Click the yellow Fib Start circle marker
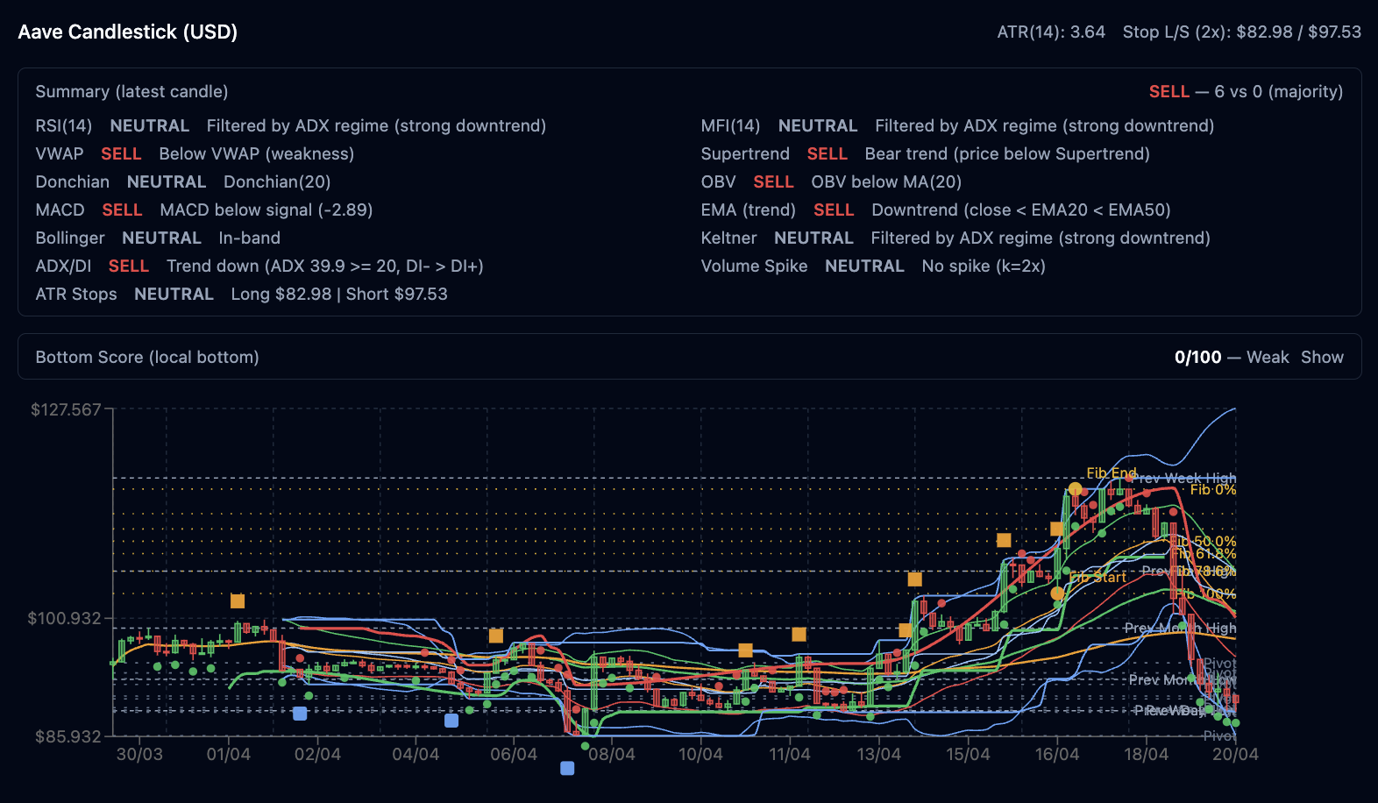The width and height of the screenshot is (1378, 803). point(1057,593)
